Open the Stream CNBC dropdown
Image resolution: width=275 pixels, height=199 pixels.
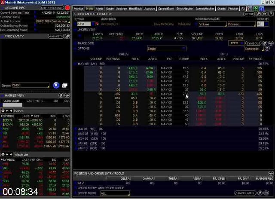point(31,85)
